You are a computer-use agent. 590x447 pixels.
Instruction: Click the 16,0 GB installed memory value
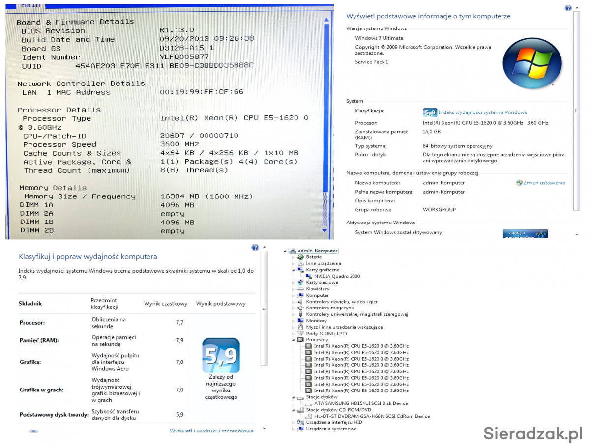(432, 132)
